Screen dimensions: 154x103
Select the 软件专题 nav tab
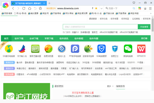point(94,38)
